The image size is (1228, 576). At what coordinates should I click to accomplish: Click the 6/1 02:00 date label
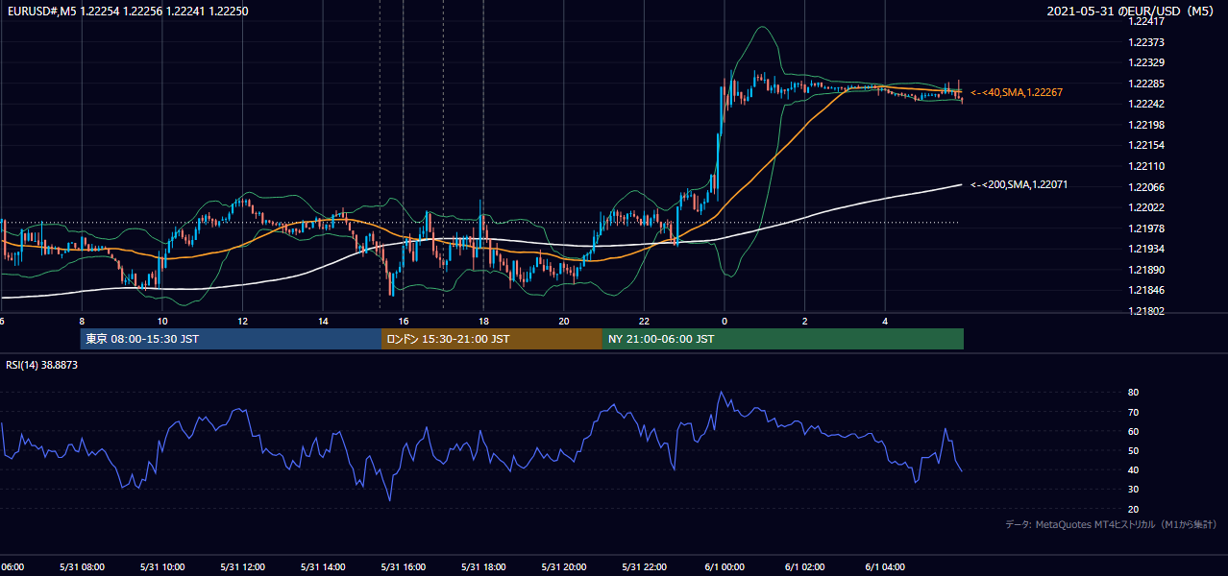(x=804, y=567)
